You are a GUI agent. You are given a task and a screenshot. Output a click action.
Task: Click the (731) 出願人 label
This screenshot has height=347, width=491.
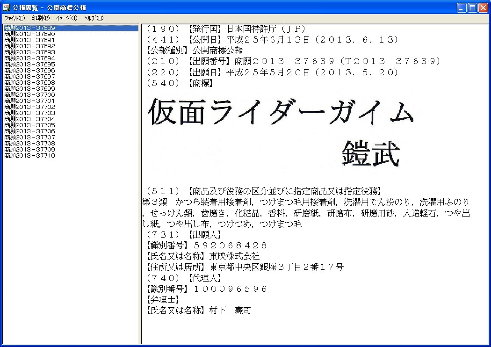[x=184, y=235]
